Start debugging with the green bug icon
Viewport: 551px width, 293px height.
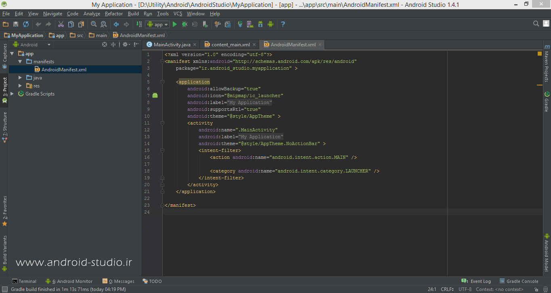click(184, 24)
